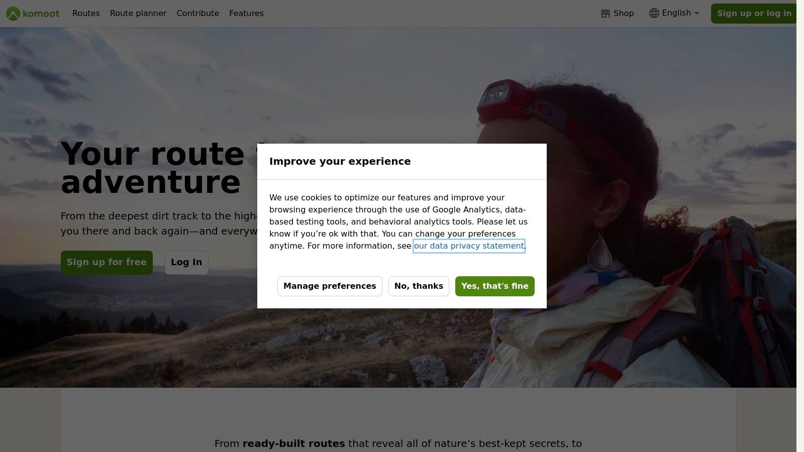
Task: Click the Sign up for free button
Action: pyautogui.click(x=107, y=262)
